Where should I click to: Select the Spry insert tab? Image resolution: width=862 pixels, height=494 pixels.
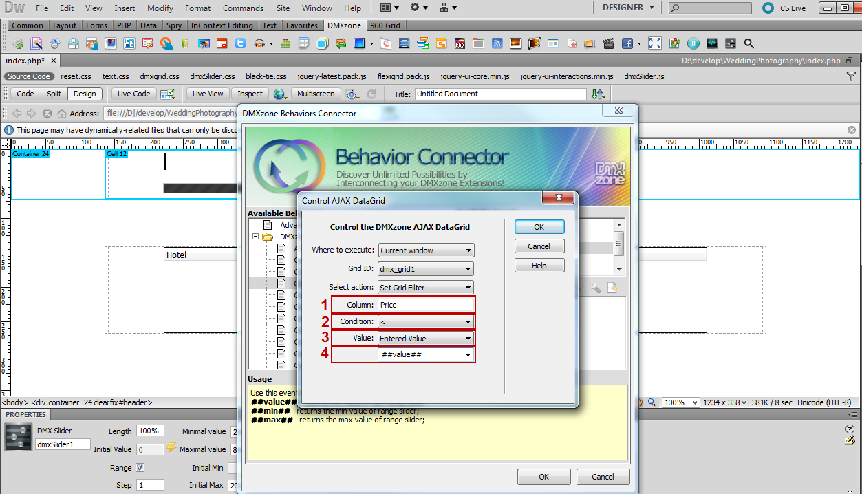point(174,25)
